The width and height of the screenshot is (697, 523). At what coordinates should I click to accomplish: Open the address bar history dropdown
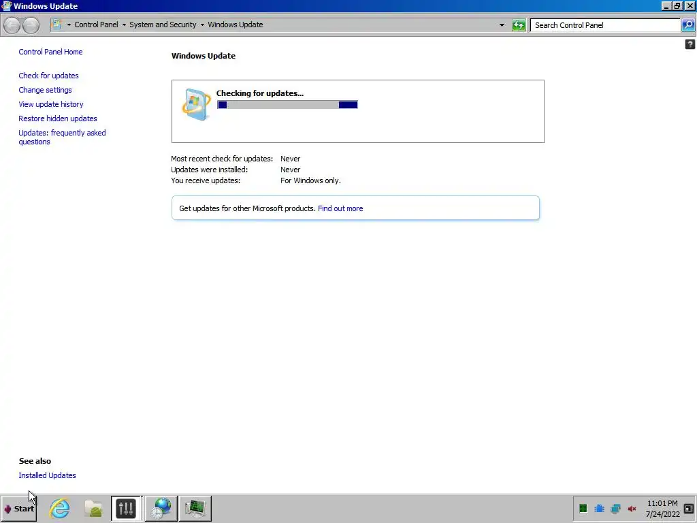(502, 25)
